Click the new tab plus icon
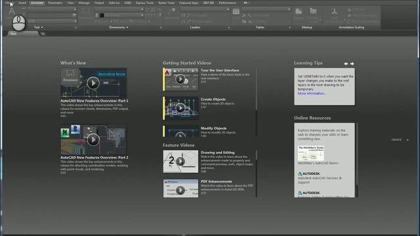 click(x=43, y=34)
